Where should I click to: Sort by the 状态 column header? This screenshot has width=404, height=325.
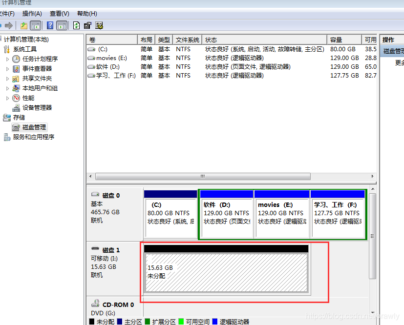265,40
